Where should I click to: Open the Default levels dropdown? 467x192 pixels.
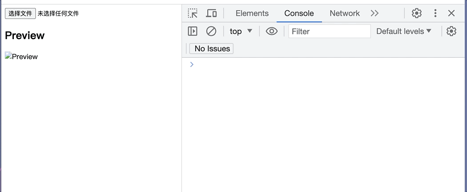coord(403,31)
